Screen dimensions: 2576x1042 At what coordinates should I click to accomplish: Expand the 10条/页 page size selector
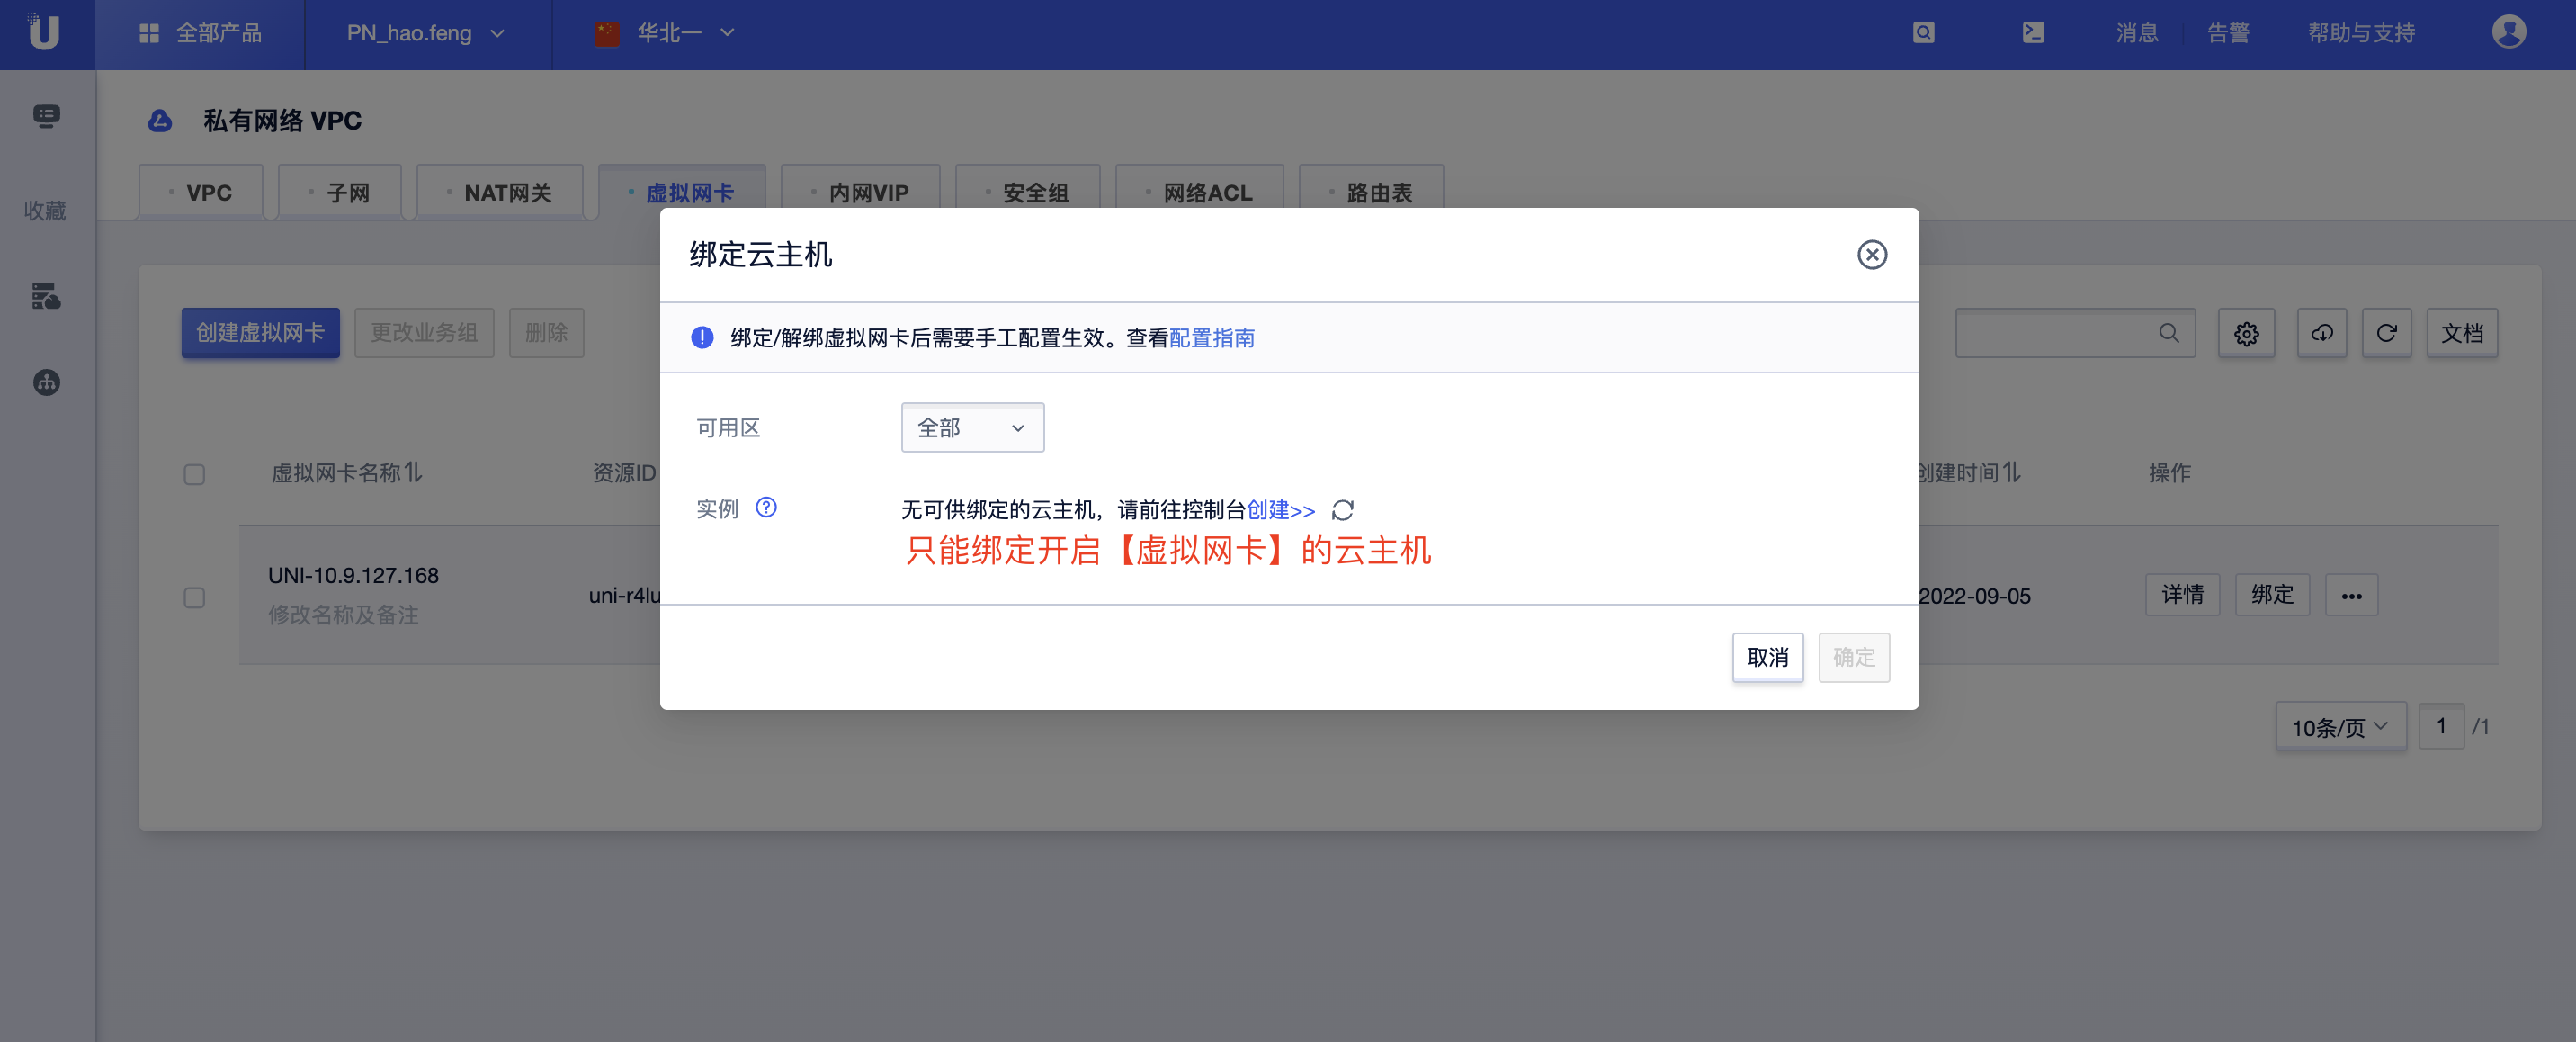pos(2340,727)
